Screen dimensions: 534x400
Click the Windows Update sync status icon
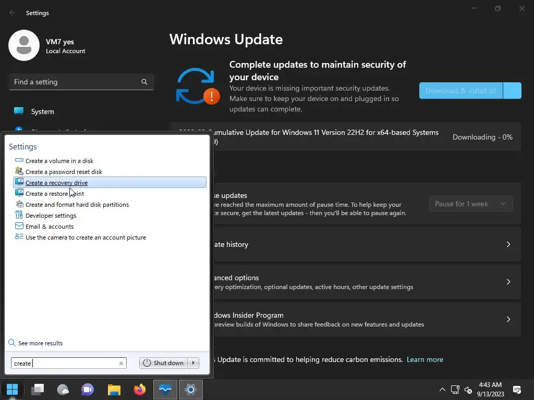198,86
